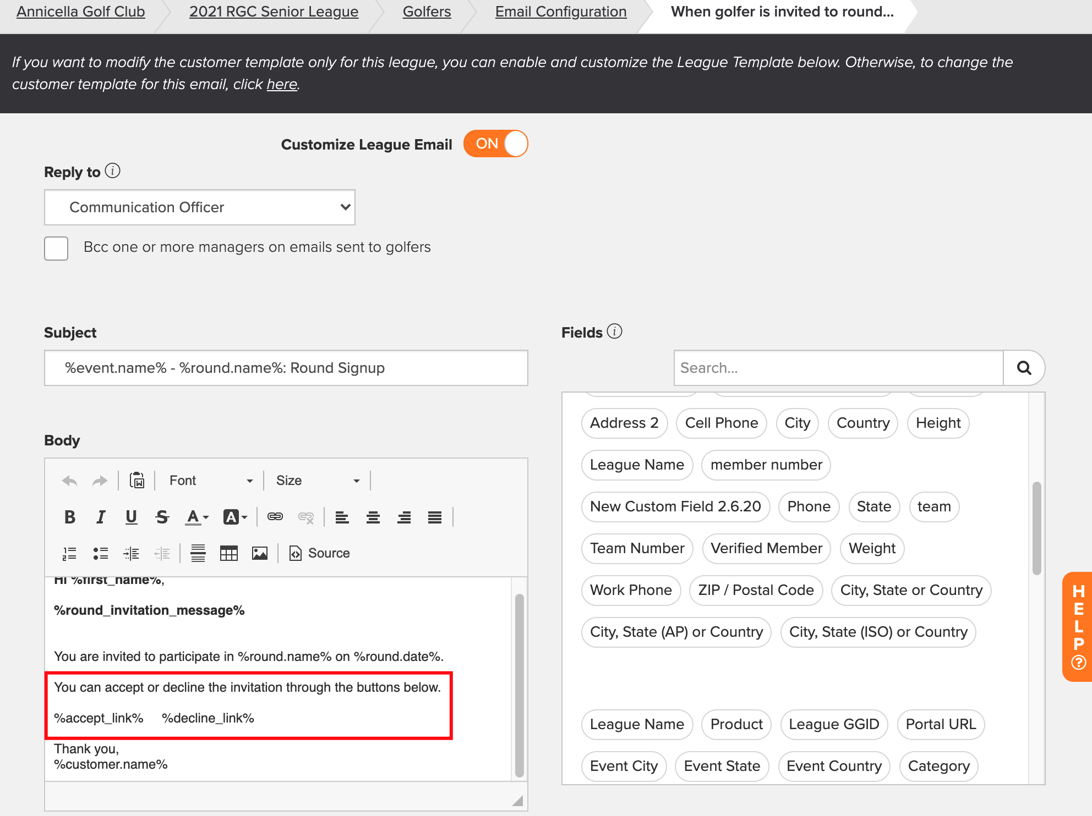The height and width of the screenshot is (816, 1092).
Task: Go to 2021 RGC Senior League breadcrumb
Action: click(x=274, y=12)
